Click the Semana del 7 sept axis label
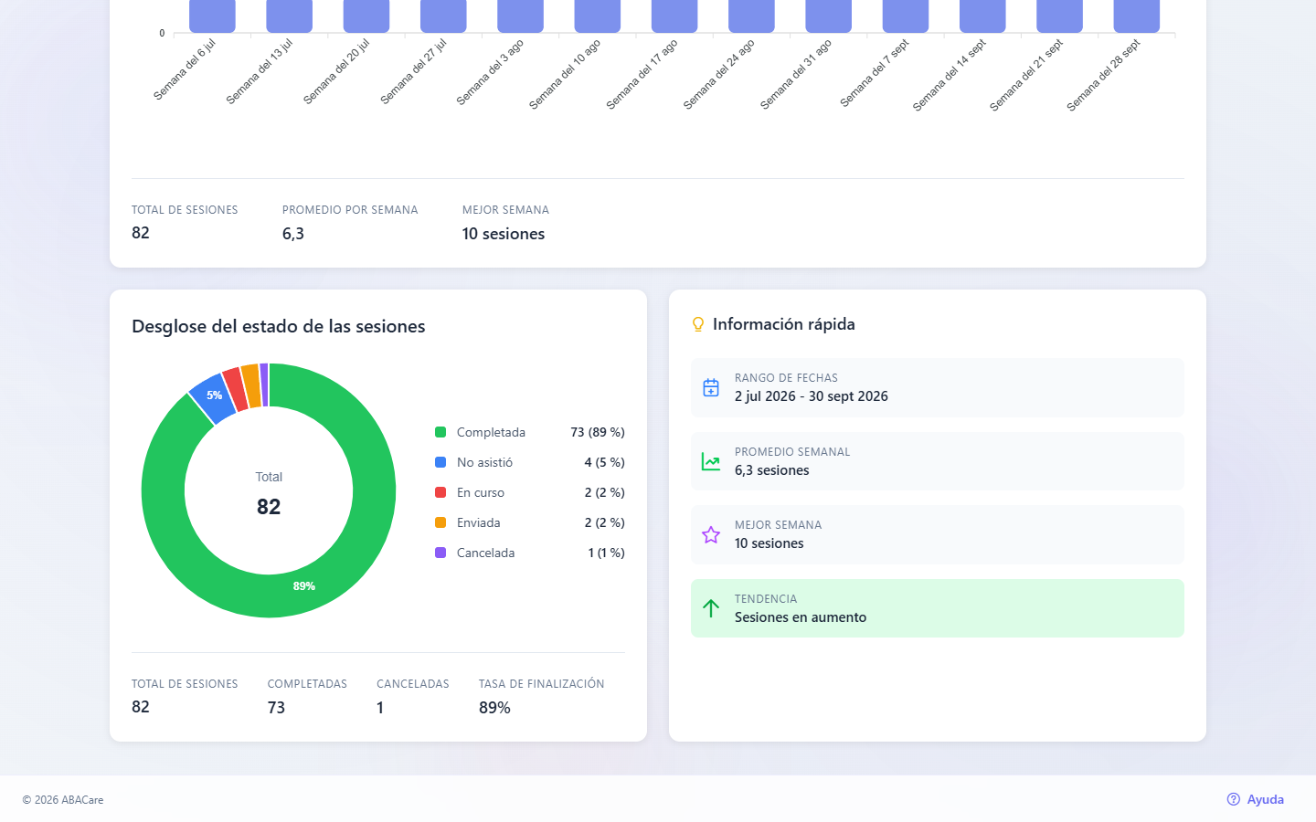Screen dimensions: 1316x822 click(x=875, y=73)
